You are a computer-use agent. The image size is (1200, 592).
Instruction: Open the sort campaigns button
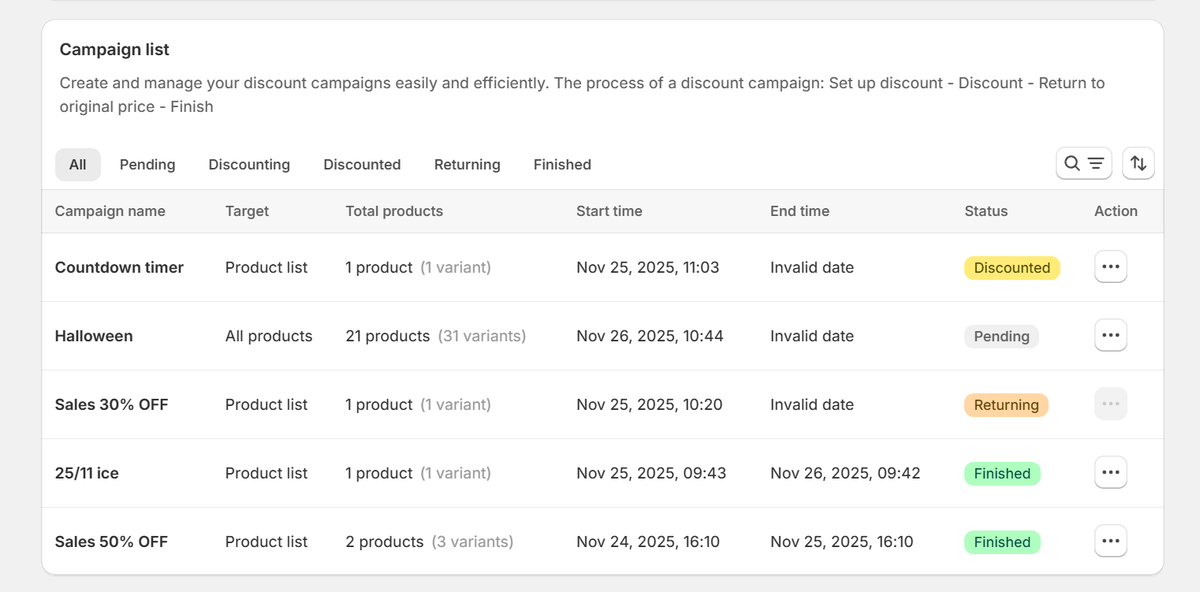(x=1138, y=164)
